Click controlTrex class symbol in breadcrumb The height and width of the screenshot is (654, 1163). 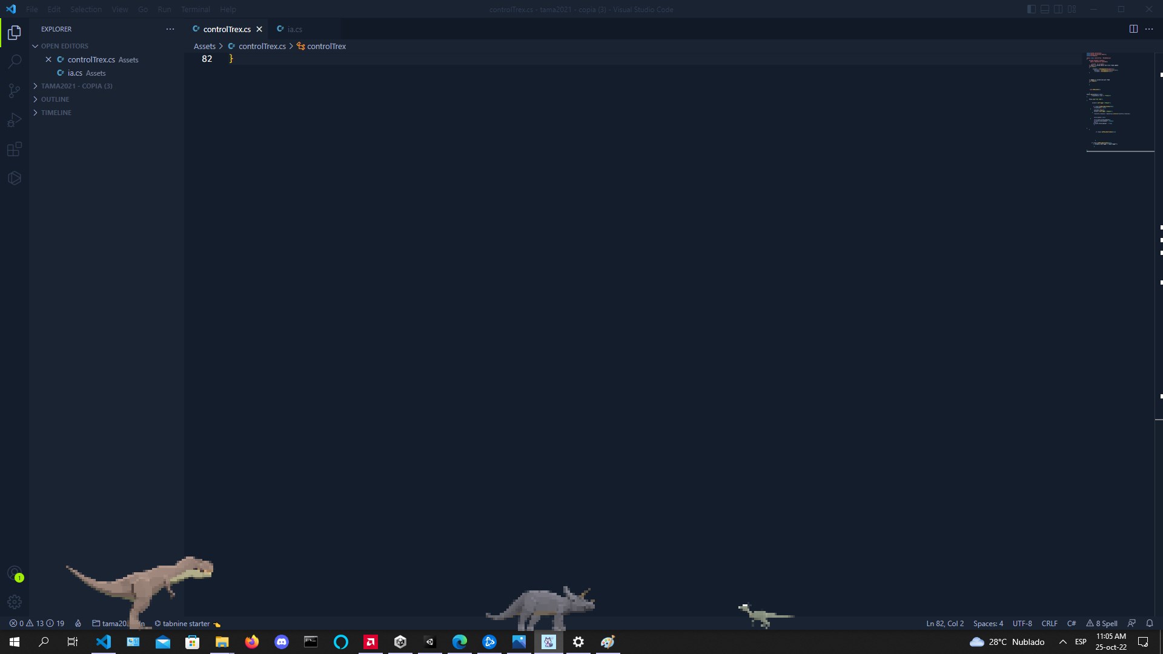(x=326, y=46)
